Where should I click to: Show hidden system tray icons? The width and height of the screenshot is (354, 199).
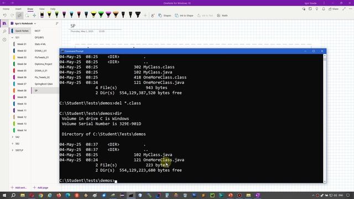point(313,195)
